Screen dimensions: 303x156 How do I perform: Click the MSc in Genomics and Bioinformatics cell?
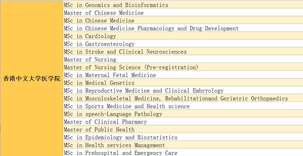click(x=116, y=5)
